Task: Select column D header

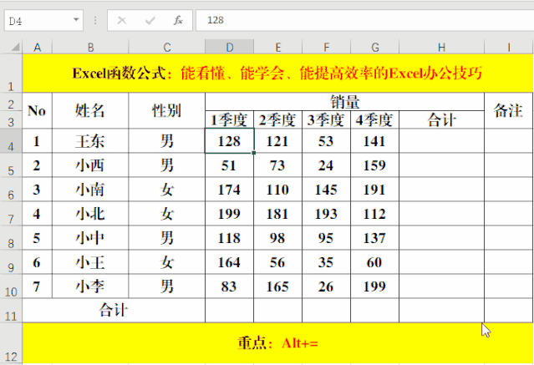Action: pyautogui.click(x=230, y=47)
